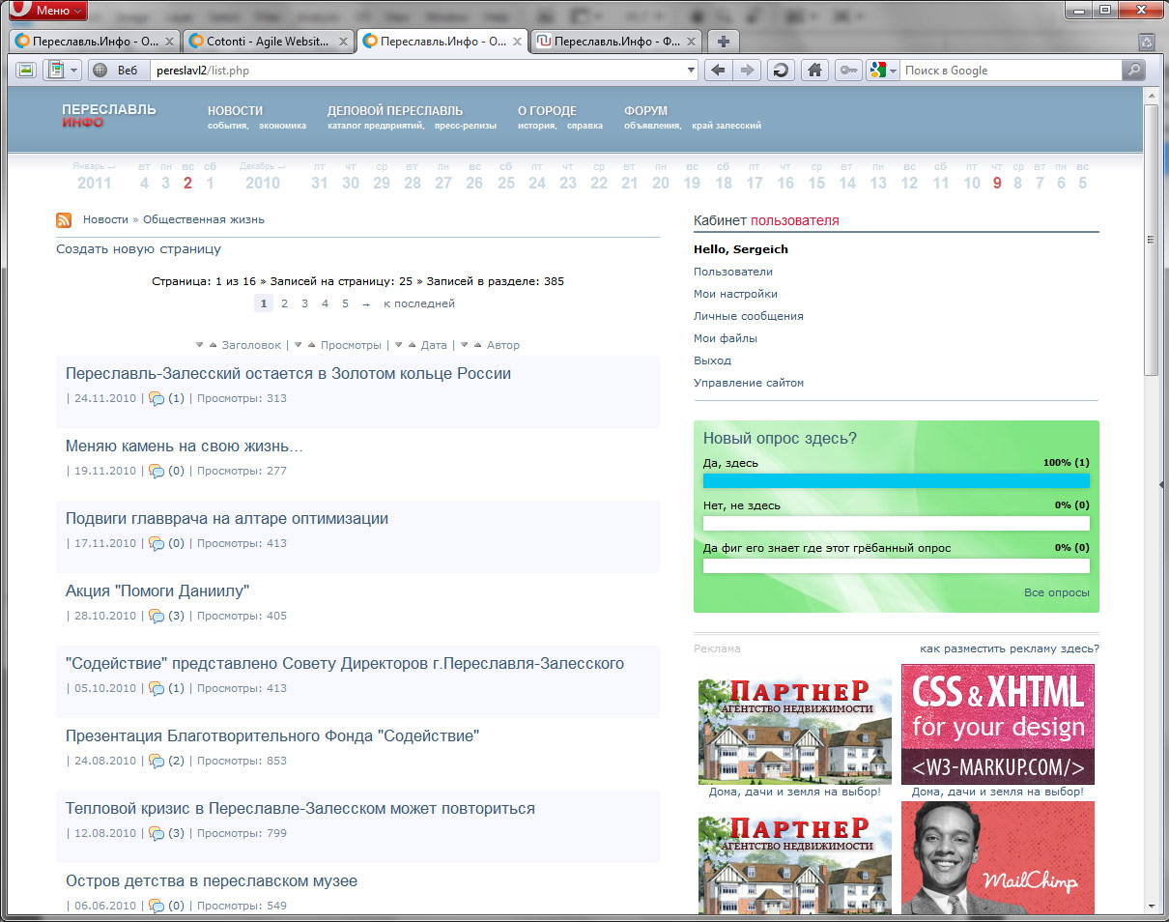
Task: Click comments bubble icon for article dated 24.11.2010
Action: point(157,399)
